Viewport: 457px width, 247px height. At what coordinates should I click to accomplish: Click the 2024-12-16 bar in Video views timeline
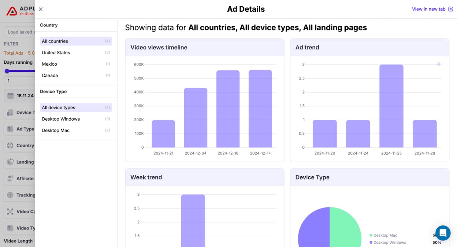click(x=228, y=109)
